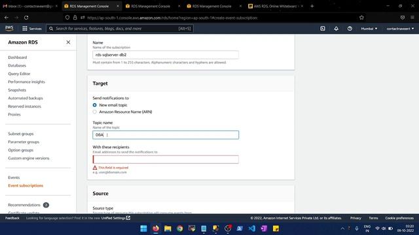
Task: Switch to the AWS RDS Online Whiteboard tab
Action: (276, 6)
